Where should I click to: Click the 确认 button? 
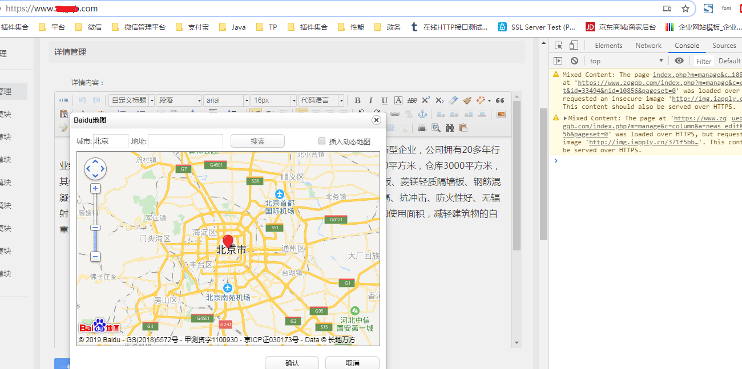point(292,363)
